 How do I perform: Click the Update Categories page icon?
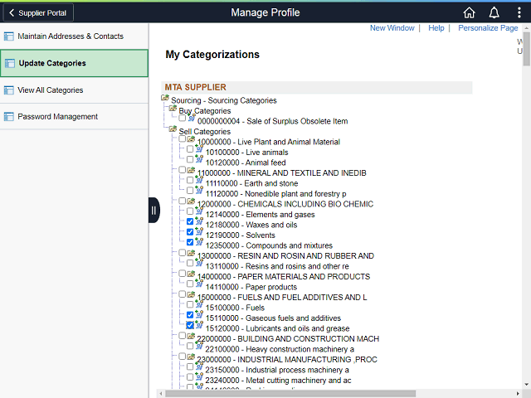10,63
